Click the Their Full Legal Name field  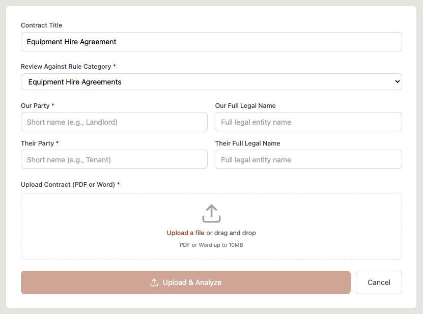click(x=308, y=159)
